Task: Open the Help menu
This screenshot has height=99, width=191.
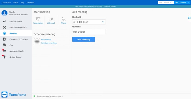Action: coord(22,2)
